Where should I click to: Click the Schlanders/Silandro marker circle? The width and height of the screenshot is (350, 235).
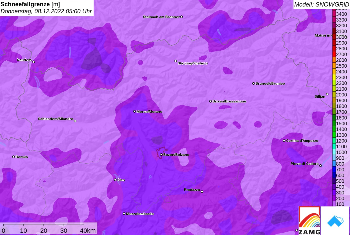(x=75, y=121)
